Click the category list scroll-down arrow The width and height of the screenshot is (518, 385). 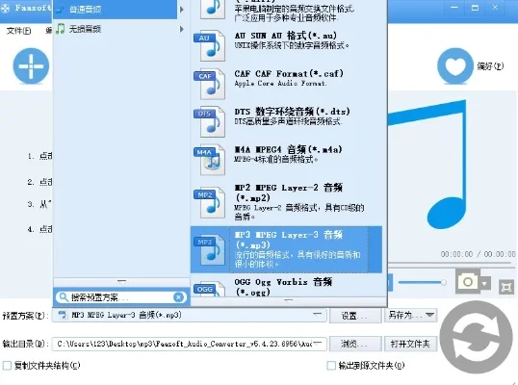121,282
